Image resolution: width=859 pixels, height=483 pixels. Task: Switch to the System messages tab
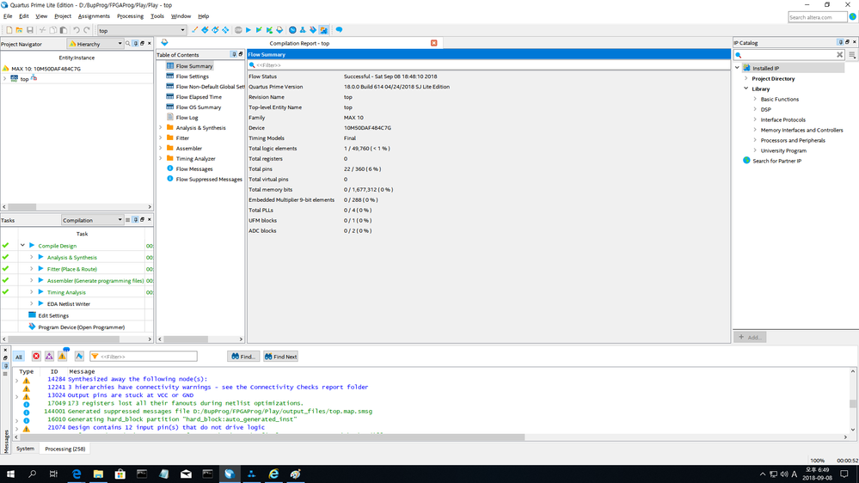(x=25, y=449)
